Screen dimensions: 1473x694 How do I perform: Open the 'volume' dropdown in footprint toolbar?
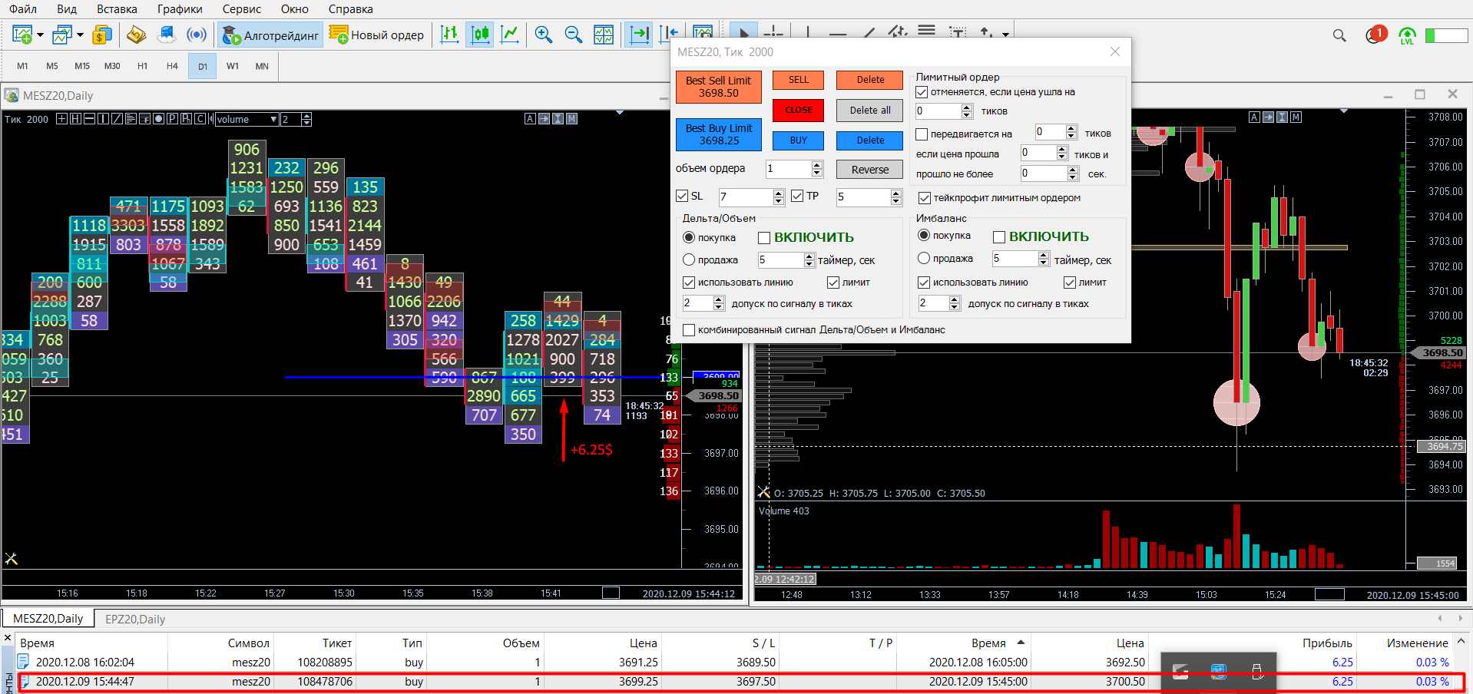tap(247, 119)
